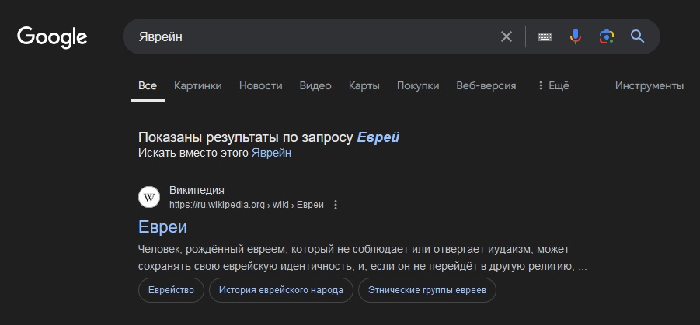Click the Google logo
Viewport: 700px width, 325px height.
(x=52, y=37)
